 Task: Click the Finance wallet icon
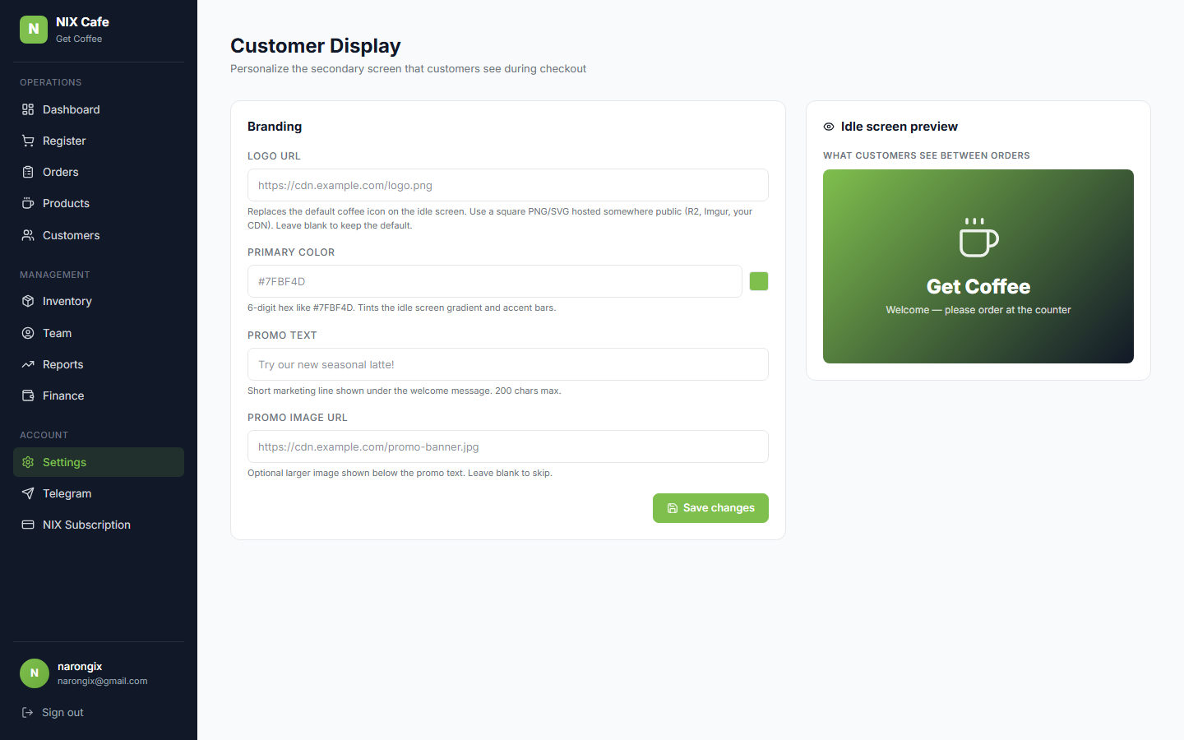(x=27, y=395)
